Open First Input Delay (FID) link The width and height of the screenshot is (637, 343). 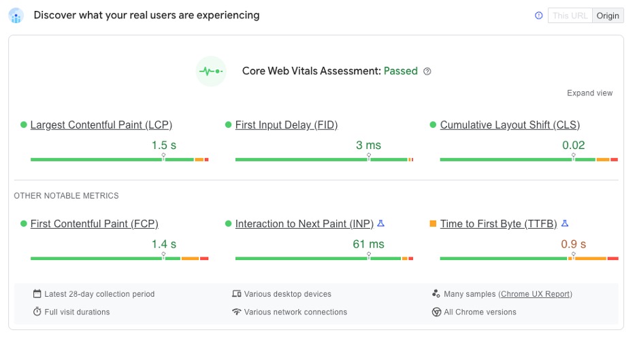click(286, 125)
